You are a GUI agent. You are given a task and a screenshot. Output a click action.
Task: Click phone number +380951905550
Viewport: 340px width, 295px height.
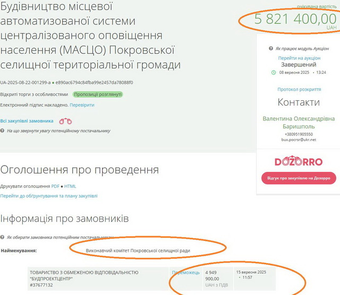(299, 134)
